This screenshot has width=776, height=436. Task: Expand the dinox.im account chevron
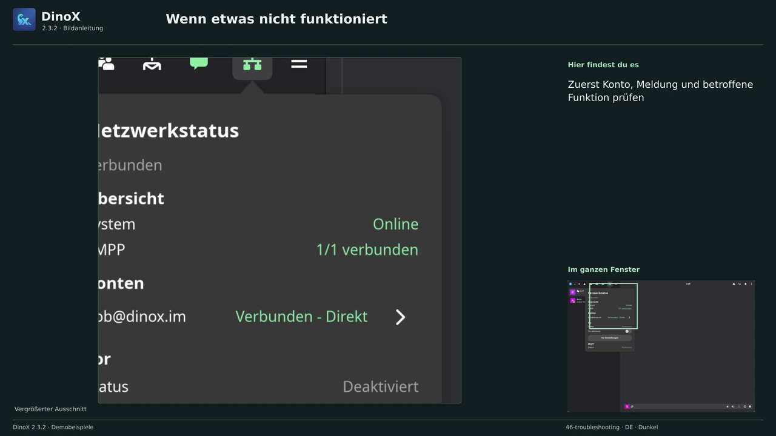coord(400,317)
